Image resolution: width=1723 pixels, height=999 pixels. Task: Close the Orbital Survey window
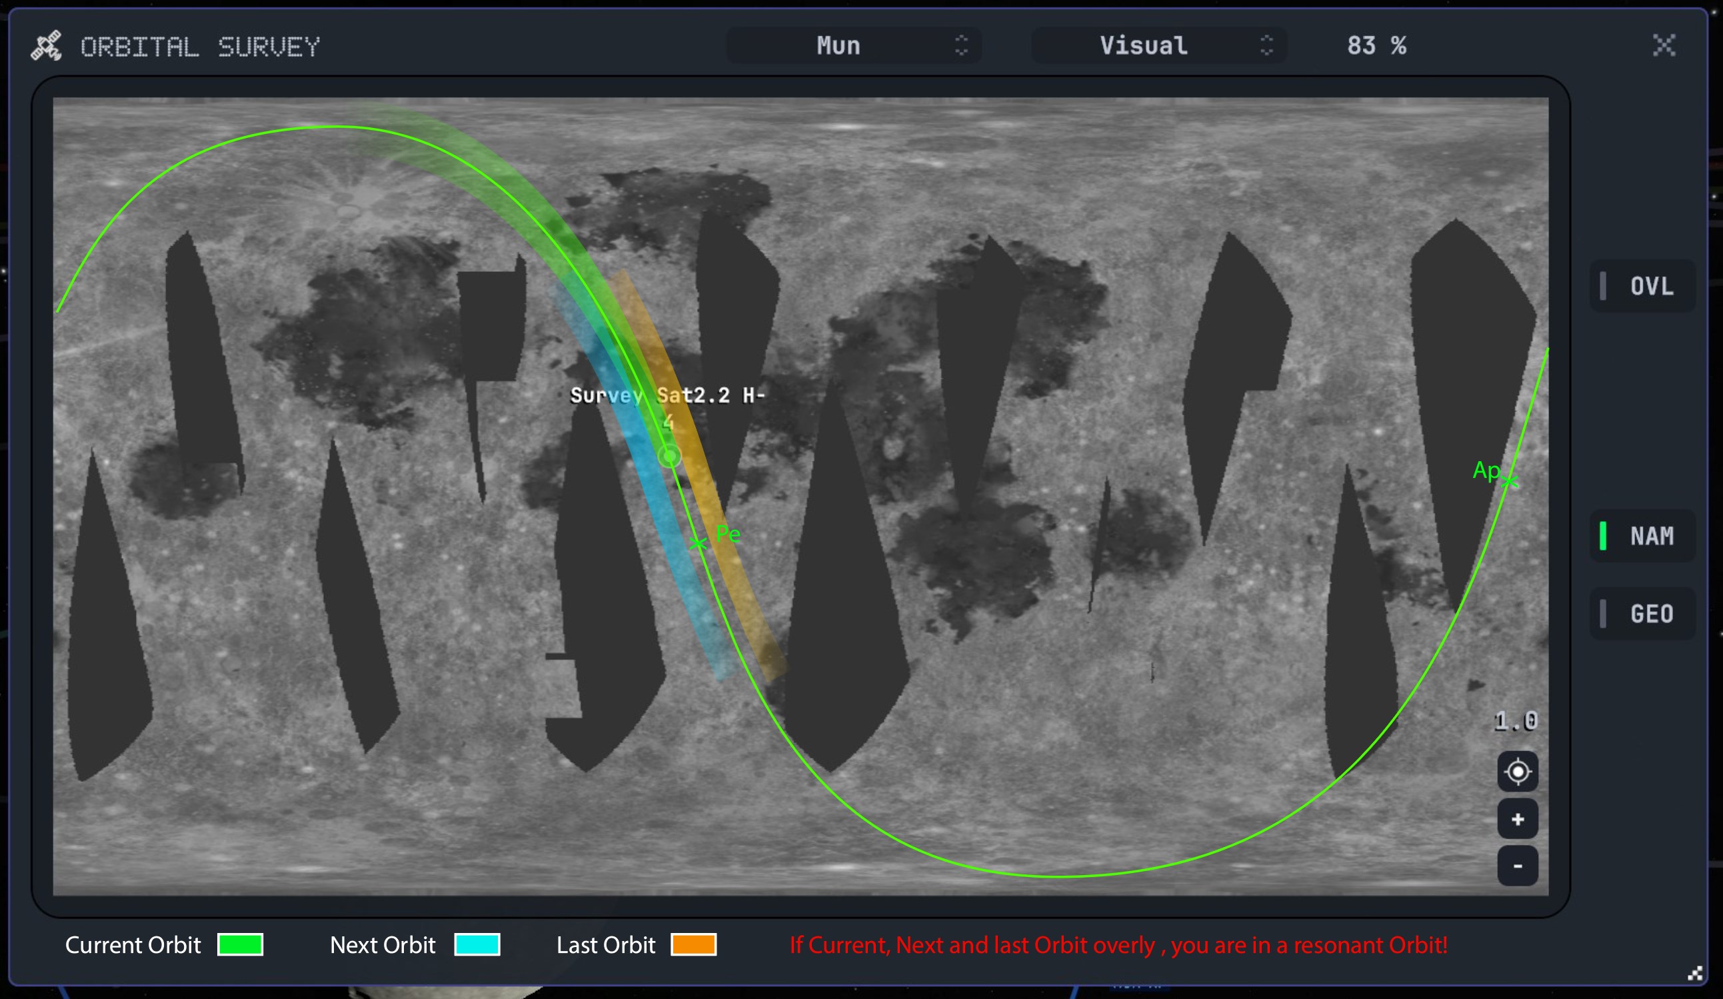[1664, 46]
